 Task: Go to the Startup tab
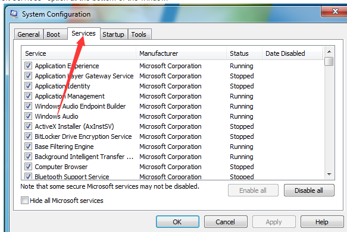[113, 34]
